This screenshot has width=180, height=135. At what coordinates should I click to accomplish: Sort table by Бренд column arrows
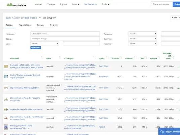point(108,57)
